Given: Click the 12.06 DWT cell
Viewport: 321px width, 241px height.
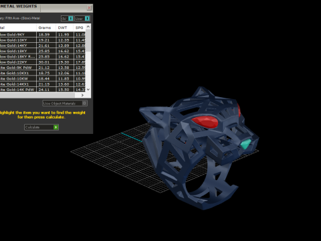Looking at the screenshot, I should tap(65, 73).
